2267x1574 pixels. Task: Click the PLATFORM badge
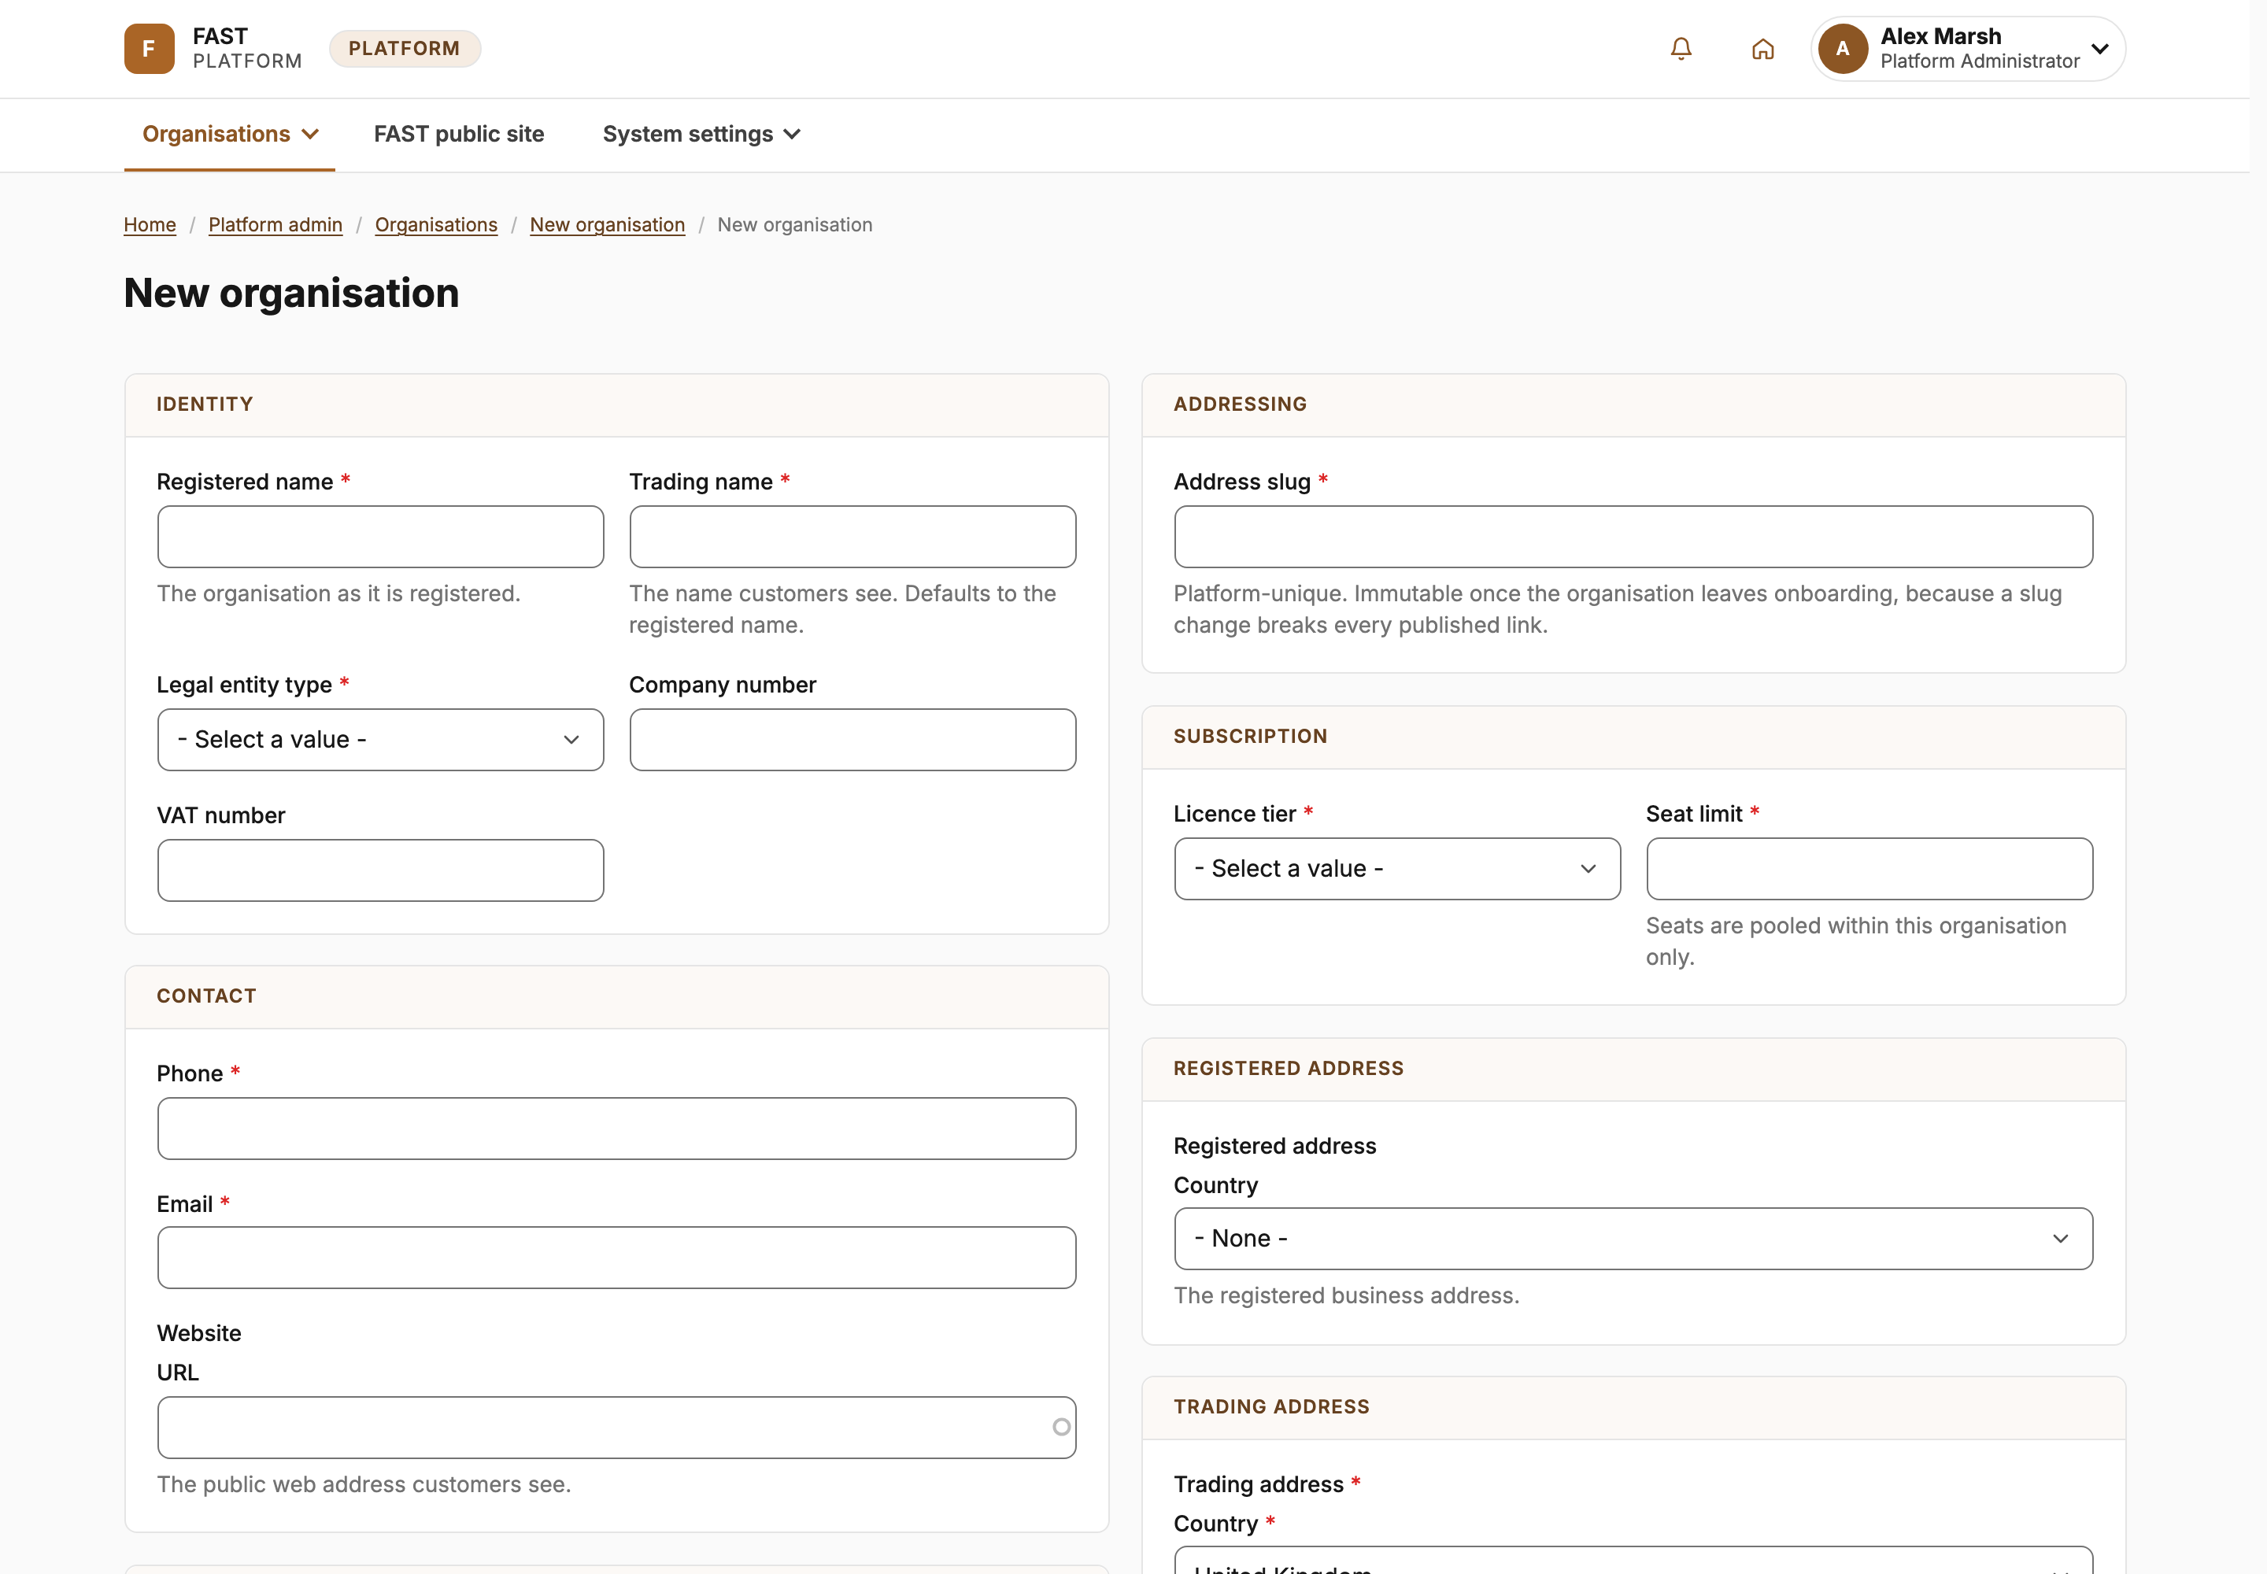click(405, 48)
